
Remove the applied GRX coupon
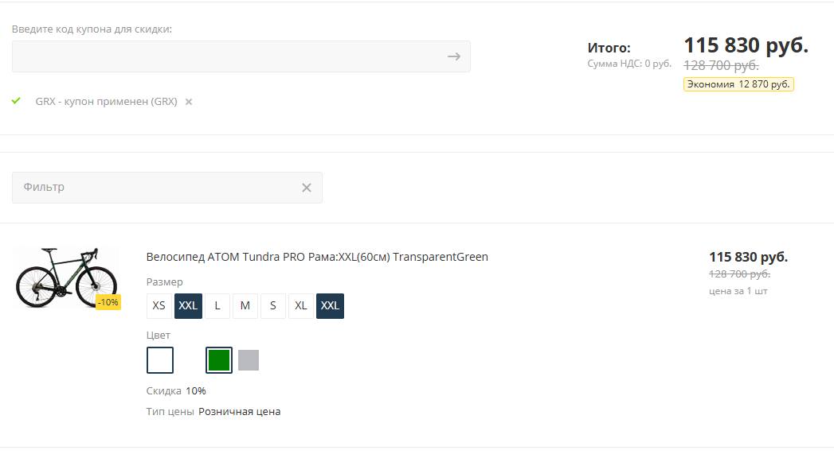click(x=188, y=102)
